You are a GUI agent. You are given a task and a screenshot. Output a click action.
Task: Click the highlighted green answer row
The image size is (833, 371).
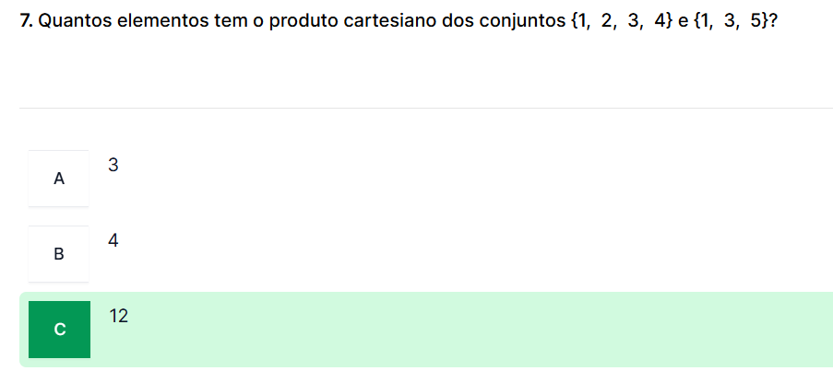coord(461,329)
